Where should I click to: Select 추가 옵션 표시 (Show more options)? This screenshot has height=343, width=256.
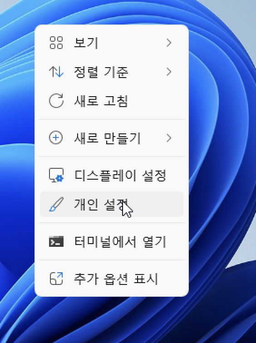pyautogui.click(x=112, y=279)
